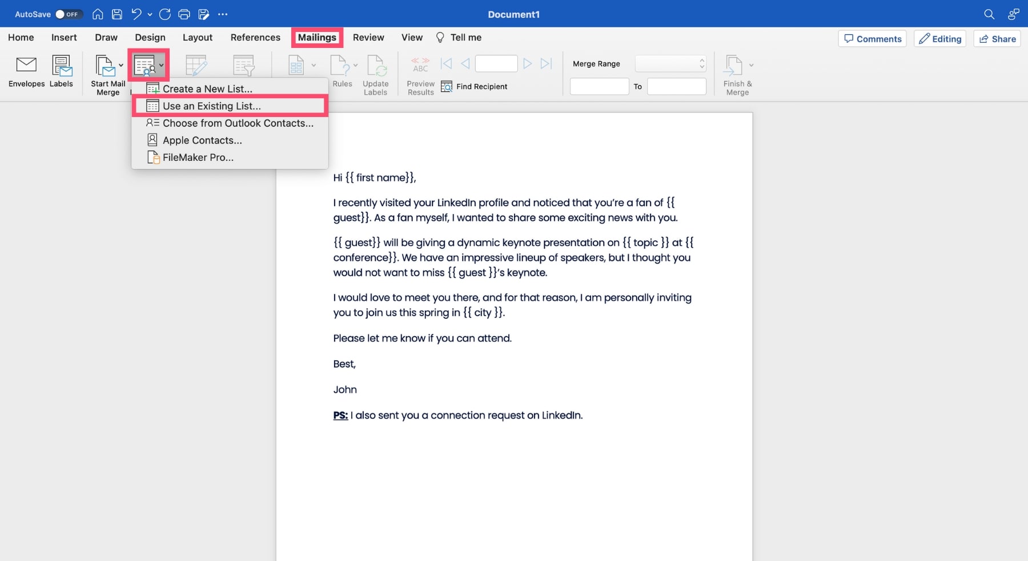
Task: Click the Save As edit icon
Action: click(x=203, y=14)
